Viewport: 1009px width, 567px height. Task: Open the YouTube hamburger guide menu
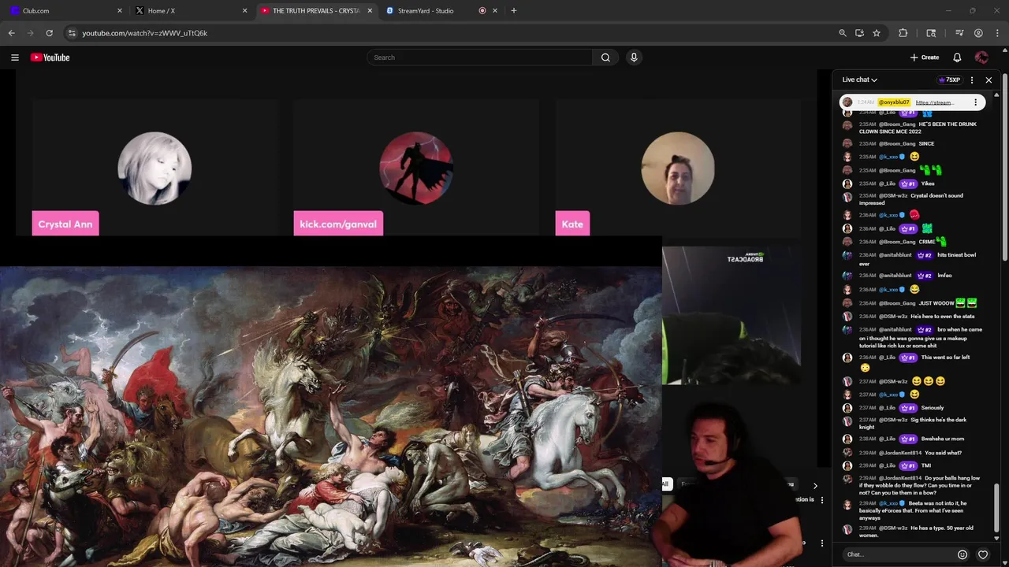pos(14,57)
